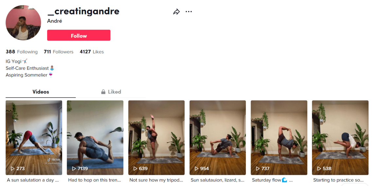The image size is (373, 186).
Task: Click the share arrow icon
Action: [x=176, y=12]
